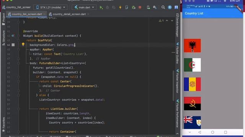The width and height of the screenshot is (245, 137).
Task: Close the country_detail_screen.dart tab
Action: tap(88, 14)
